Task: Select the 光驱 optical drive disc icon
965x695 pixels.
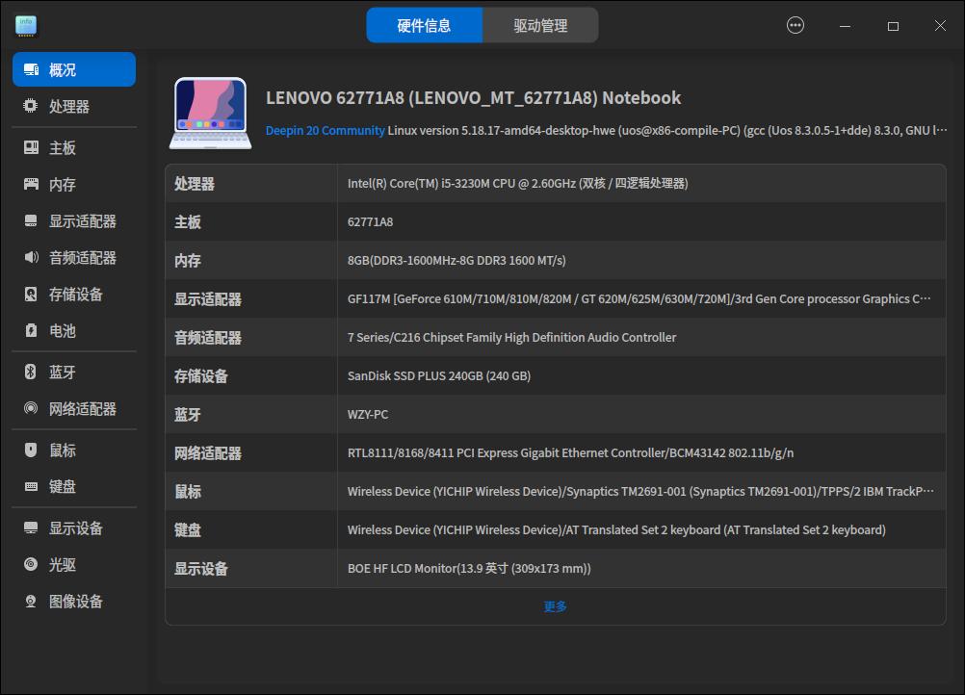Action: [31, 564]
